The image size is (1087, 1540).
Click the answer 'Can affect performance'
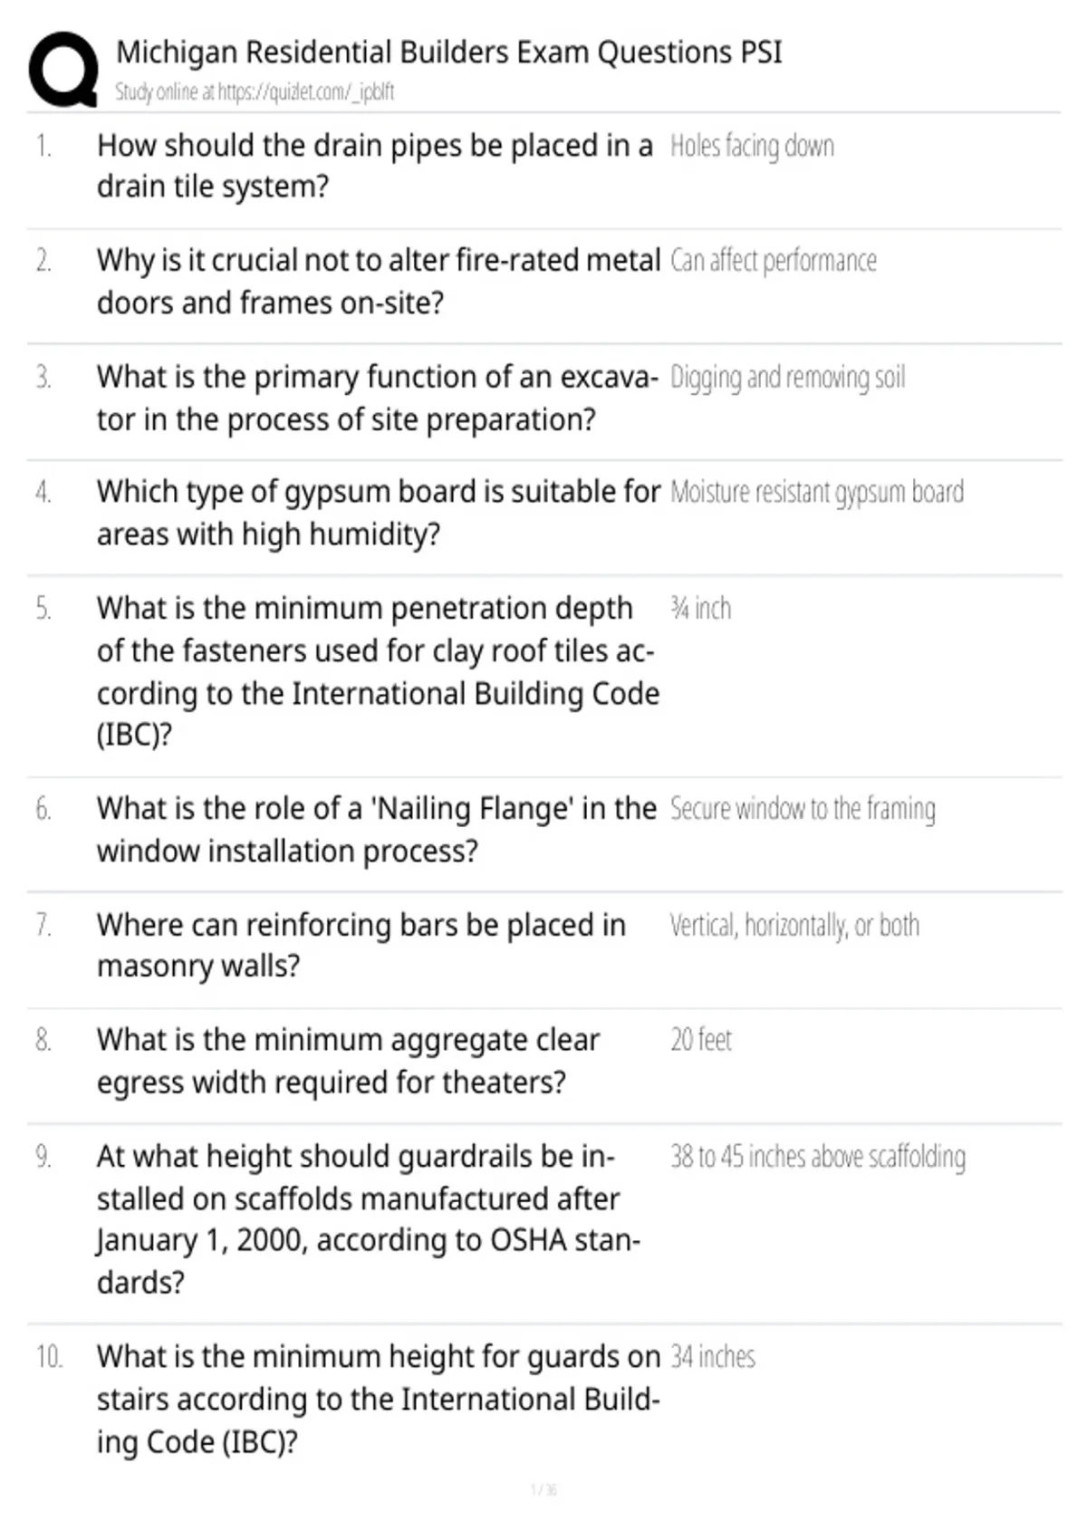[774, 261]
